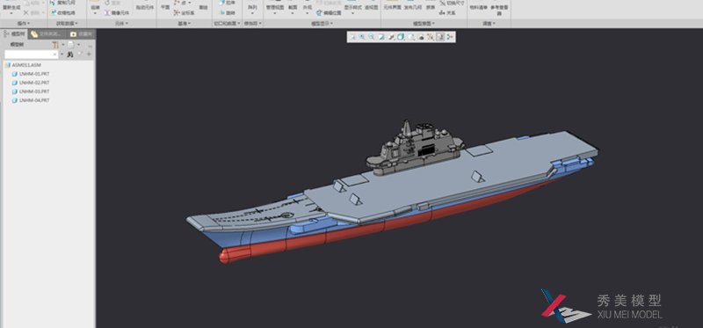Expand the 模型显示 group dropdown
This screenshot has width=703, height=328.
[322, 23]
